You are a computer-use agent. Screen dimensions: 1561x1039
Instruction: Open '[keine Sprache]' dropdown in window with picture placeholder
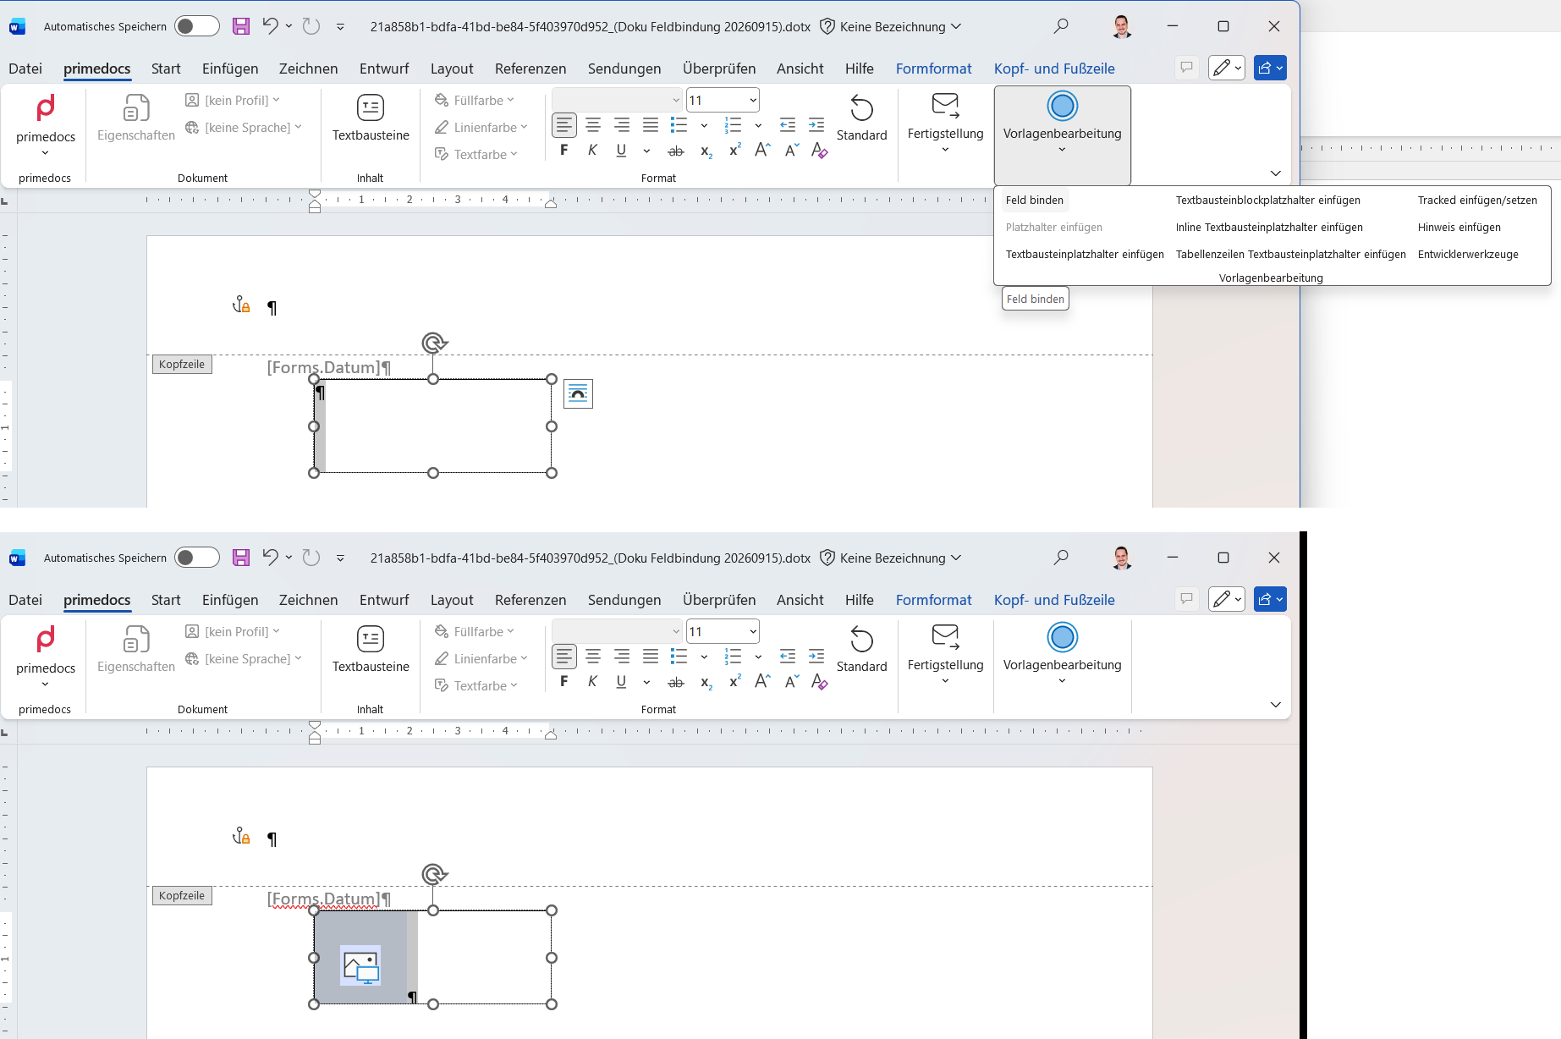coord(244,659)
